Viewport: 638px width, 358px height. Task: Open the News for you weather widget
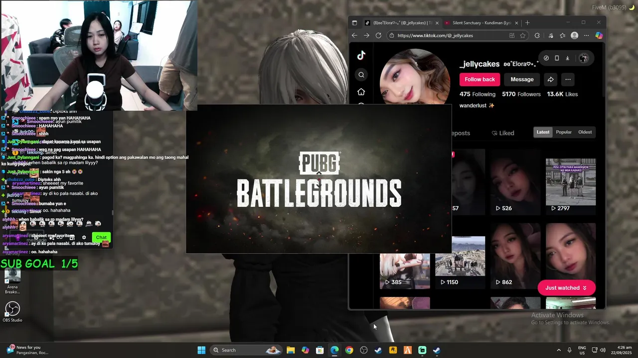point(27,350)
